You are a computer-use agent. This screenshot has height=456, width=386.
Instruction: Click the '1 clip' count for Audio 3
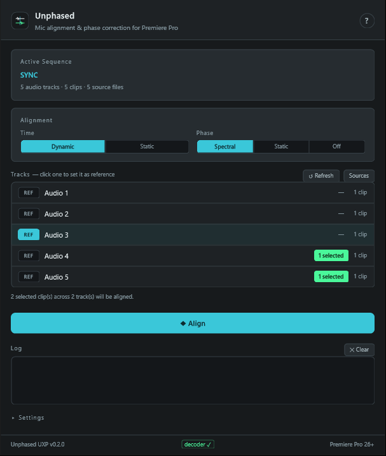tap(360, 234)
